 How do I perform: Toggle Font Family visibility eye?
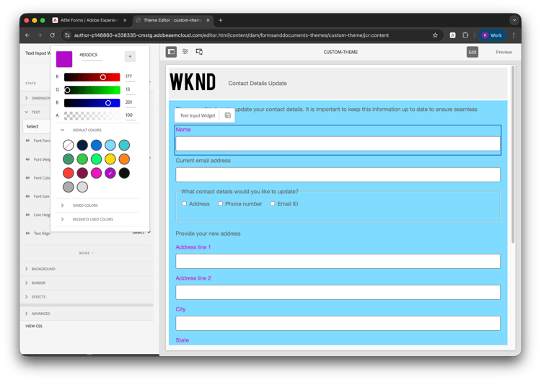point(27,141)
